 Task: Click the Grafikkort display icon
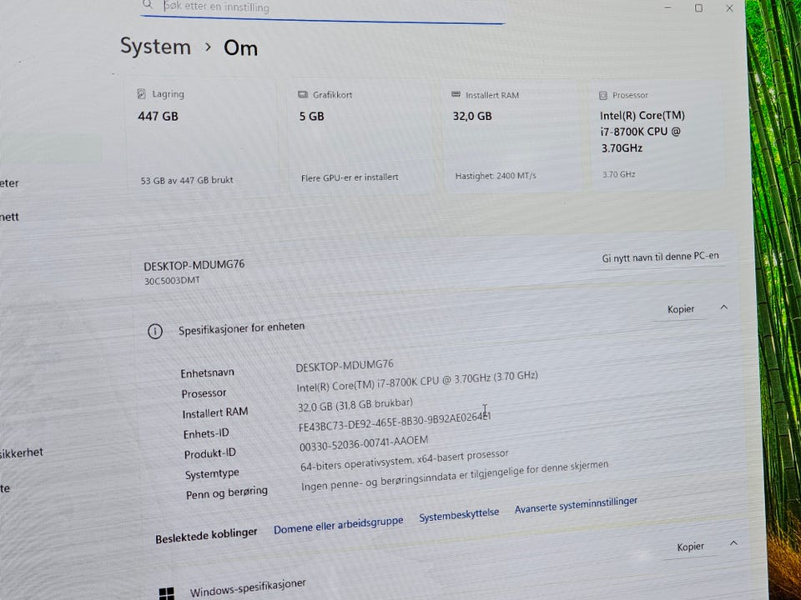pos(303,95)
